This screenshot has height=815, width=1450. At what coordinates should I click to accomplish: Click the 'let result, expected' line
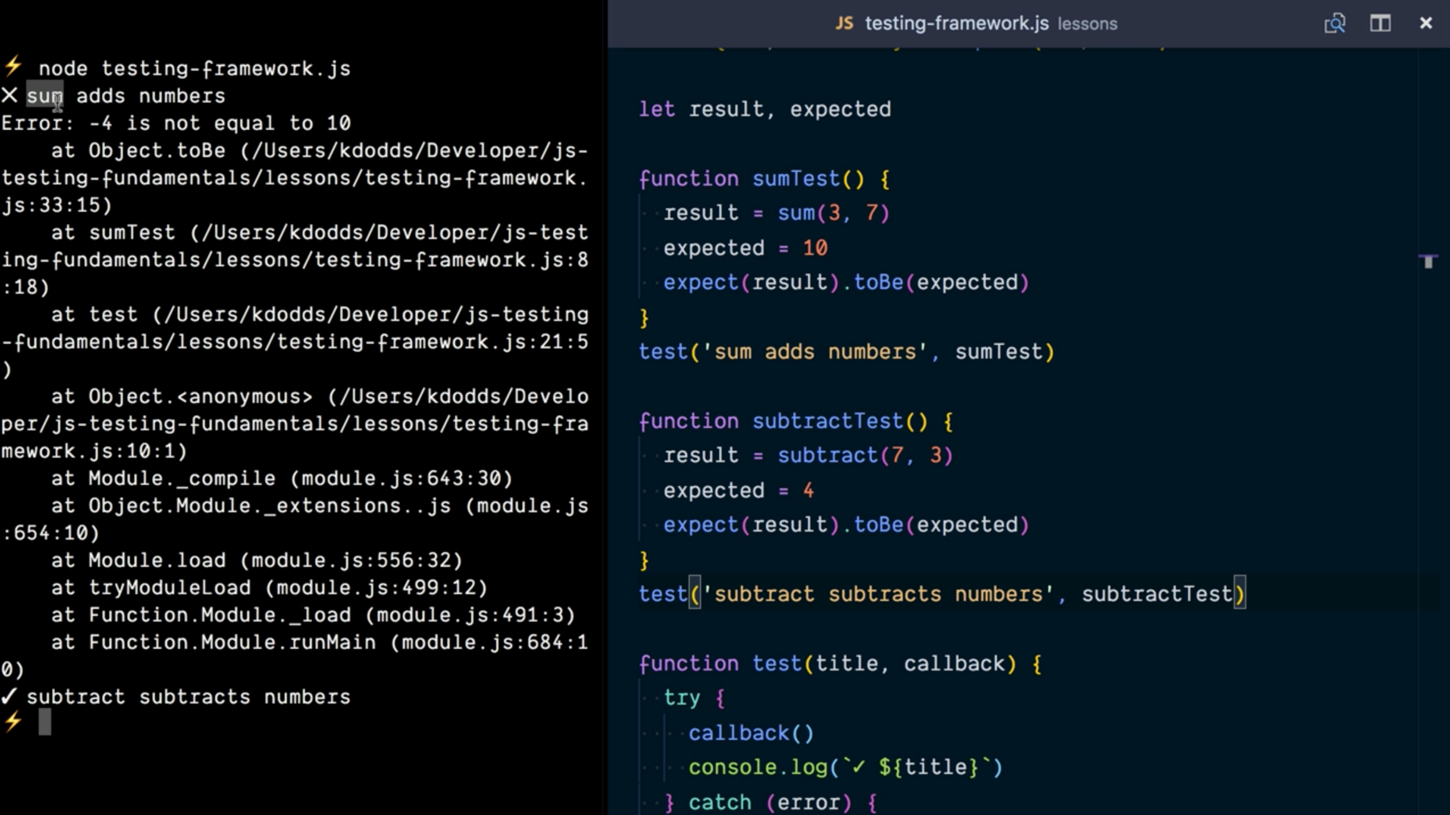(764, 109)
